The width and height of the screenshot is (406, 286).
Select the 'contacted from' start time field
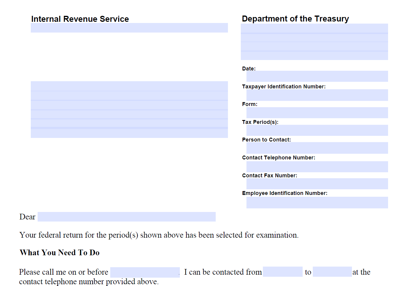point(283,272)
